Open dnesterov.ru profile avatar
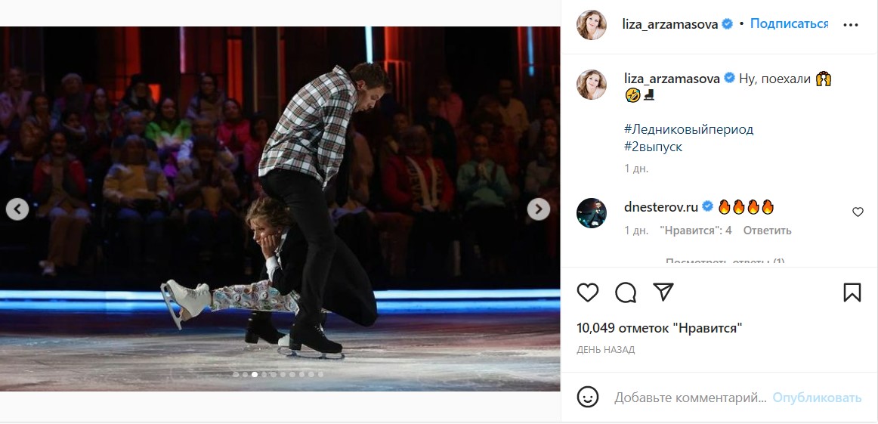This screenshot has width=878, height=424. (592, 213)
